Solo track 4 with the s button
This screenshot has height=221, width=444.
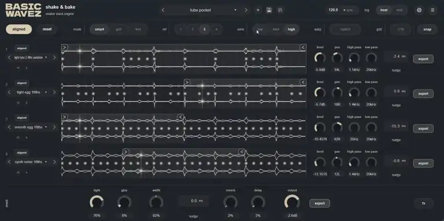tap(27, 173)
